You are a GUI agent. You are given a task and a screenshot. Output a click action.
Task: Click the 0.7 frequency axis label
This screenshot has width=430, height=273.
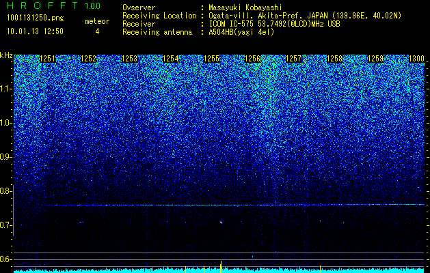point(5,225)
